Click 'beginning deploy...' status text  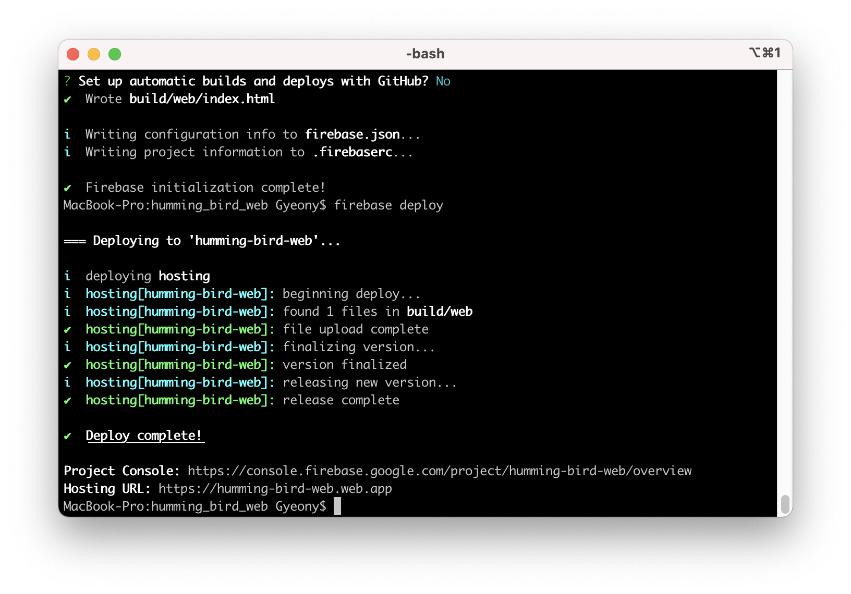[351, 294]
